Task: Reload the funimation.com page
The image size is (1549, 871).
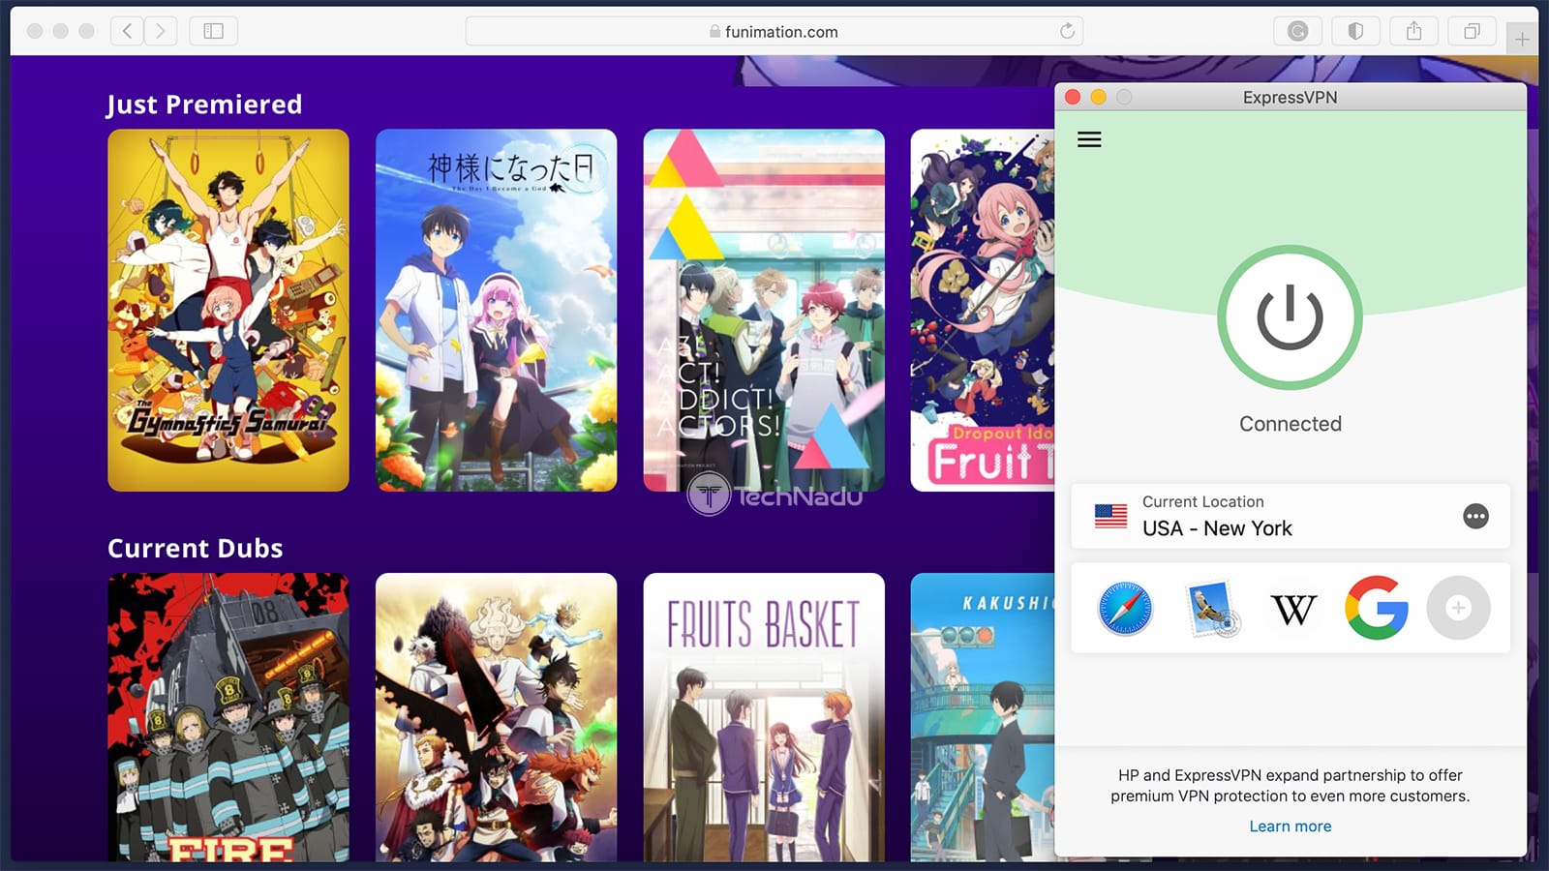Action: 1067,31
